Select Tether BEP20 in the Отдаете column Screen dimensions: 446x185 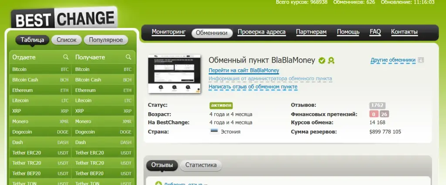(41, 173)
